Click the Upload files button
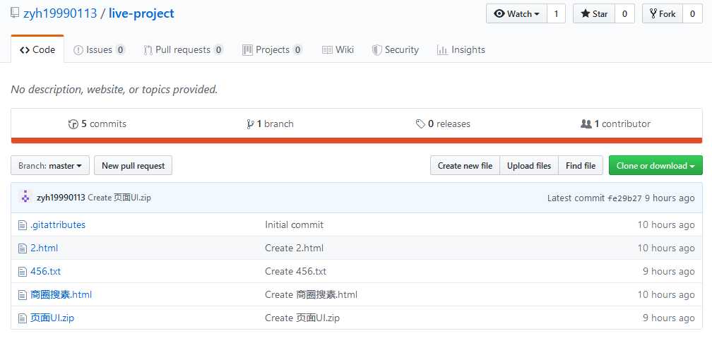The width and height of the screenshot is (712, 348). [x=529, y=166]
